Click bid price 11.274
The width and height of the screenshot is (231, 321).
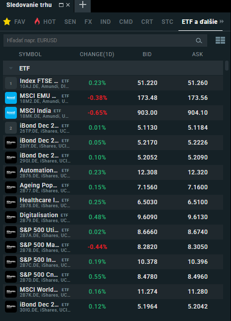tap(147, 292)
